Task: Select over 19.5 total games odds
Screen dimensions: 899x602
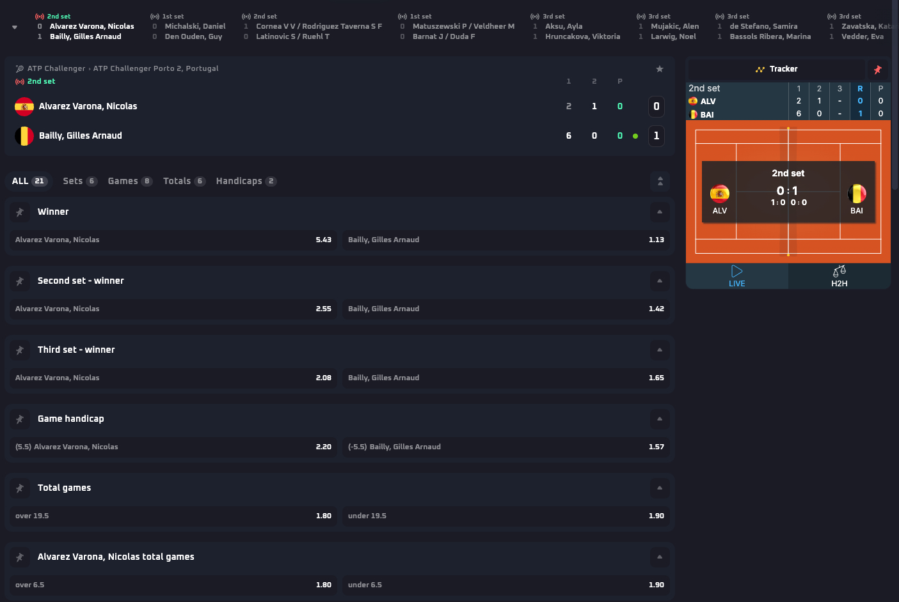Action: pyautogui.click(x=173, y=516)
